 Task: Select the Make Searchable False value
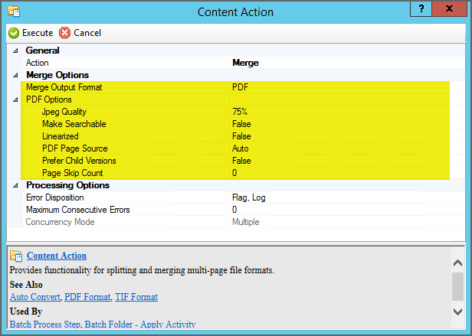pos(241,124)
